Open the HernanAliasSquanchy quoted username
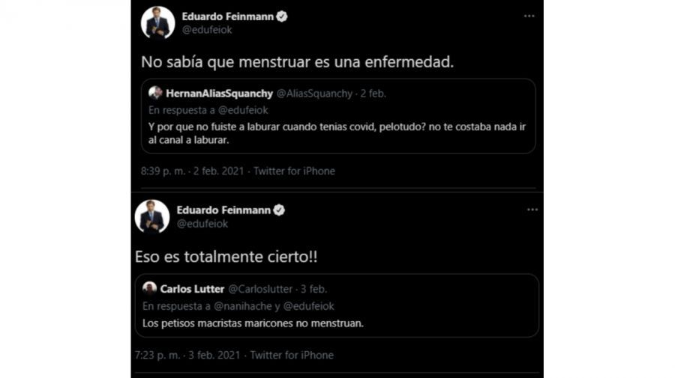The image size is (675, 378). click(220, 94)
